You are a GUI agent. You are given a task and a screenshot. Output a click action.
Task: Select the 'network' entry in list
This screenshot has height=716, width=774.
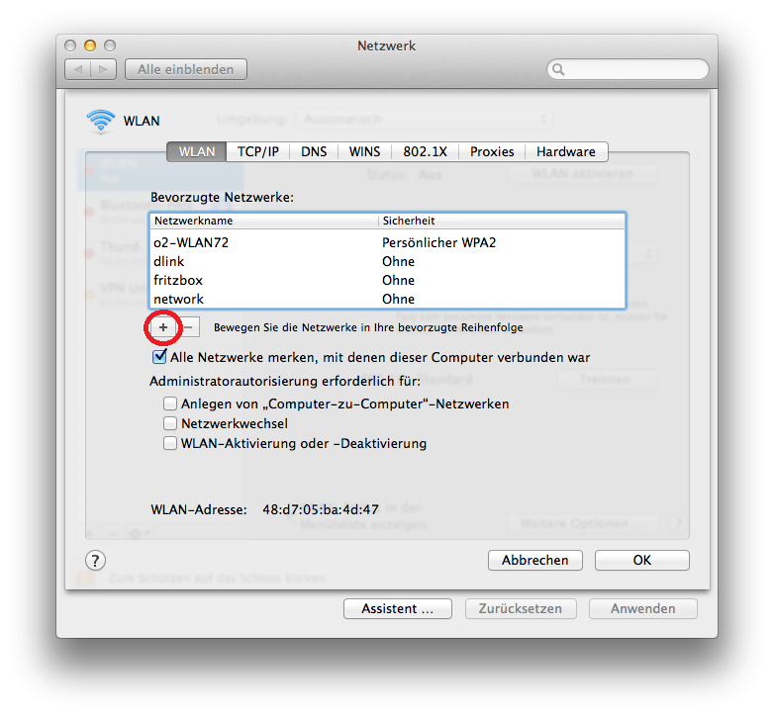point(387,299)
